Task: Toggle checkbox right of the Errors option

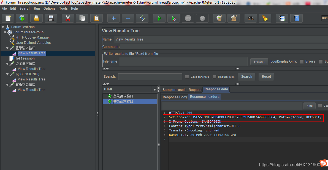Action: 321,61
